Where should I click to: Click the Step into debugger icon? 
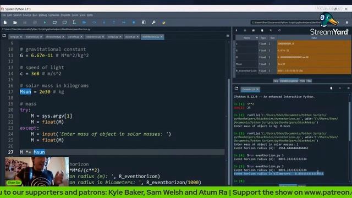coord(104,23)
